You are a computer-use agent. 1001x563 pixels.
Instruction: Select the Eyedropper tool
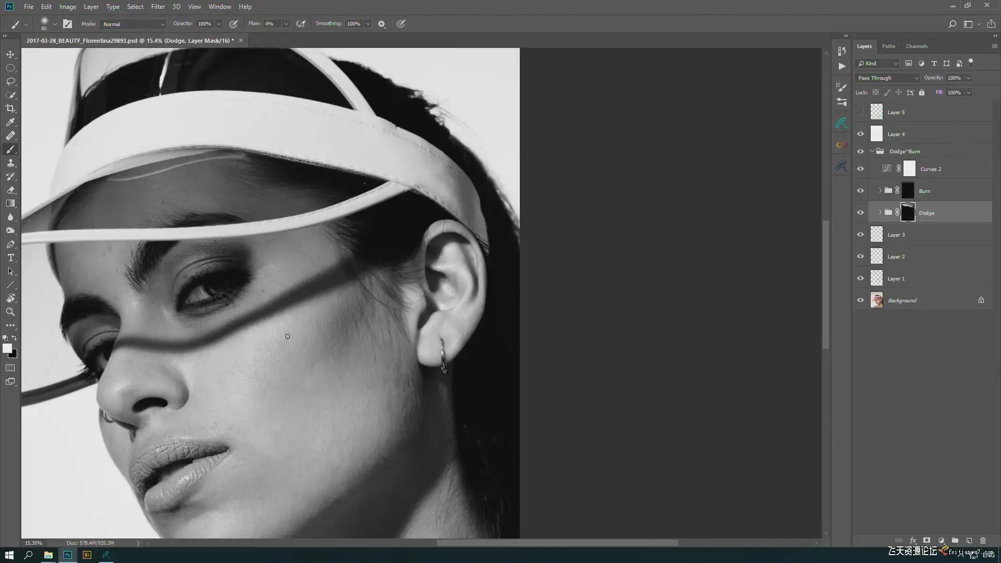click(x=10, y=122)
